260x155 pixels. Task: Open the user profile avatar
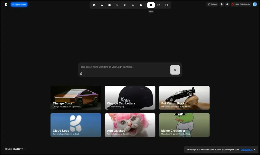[255, 4]
